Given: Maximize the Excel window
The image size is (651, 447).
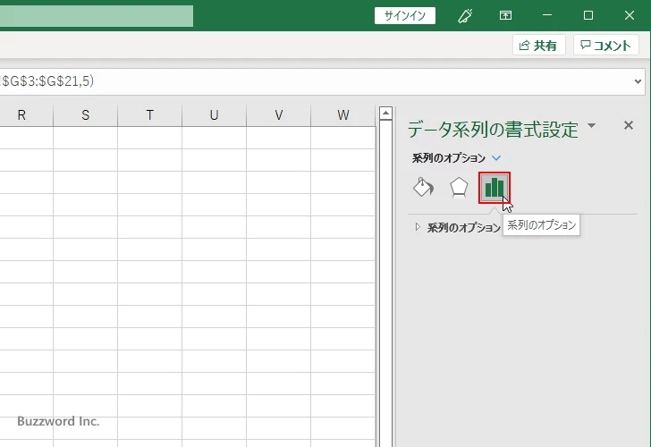Looking at the screenshot, I should [x=588, y=15].
